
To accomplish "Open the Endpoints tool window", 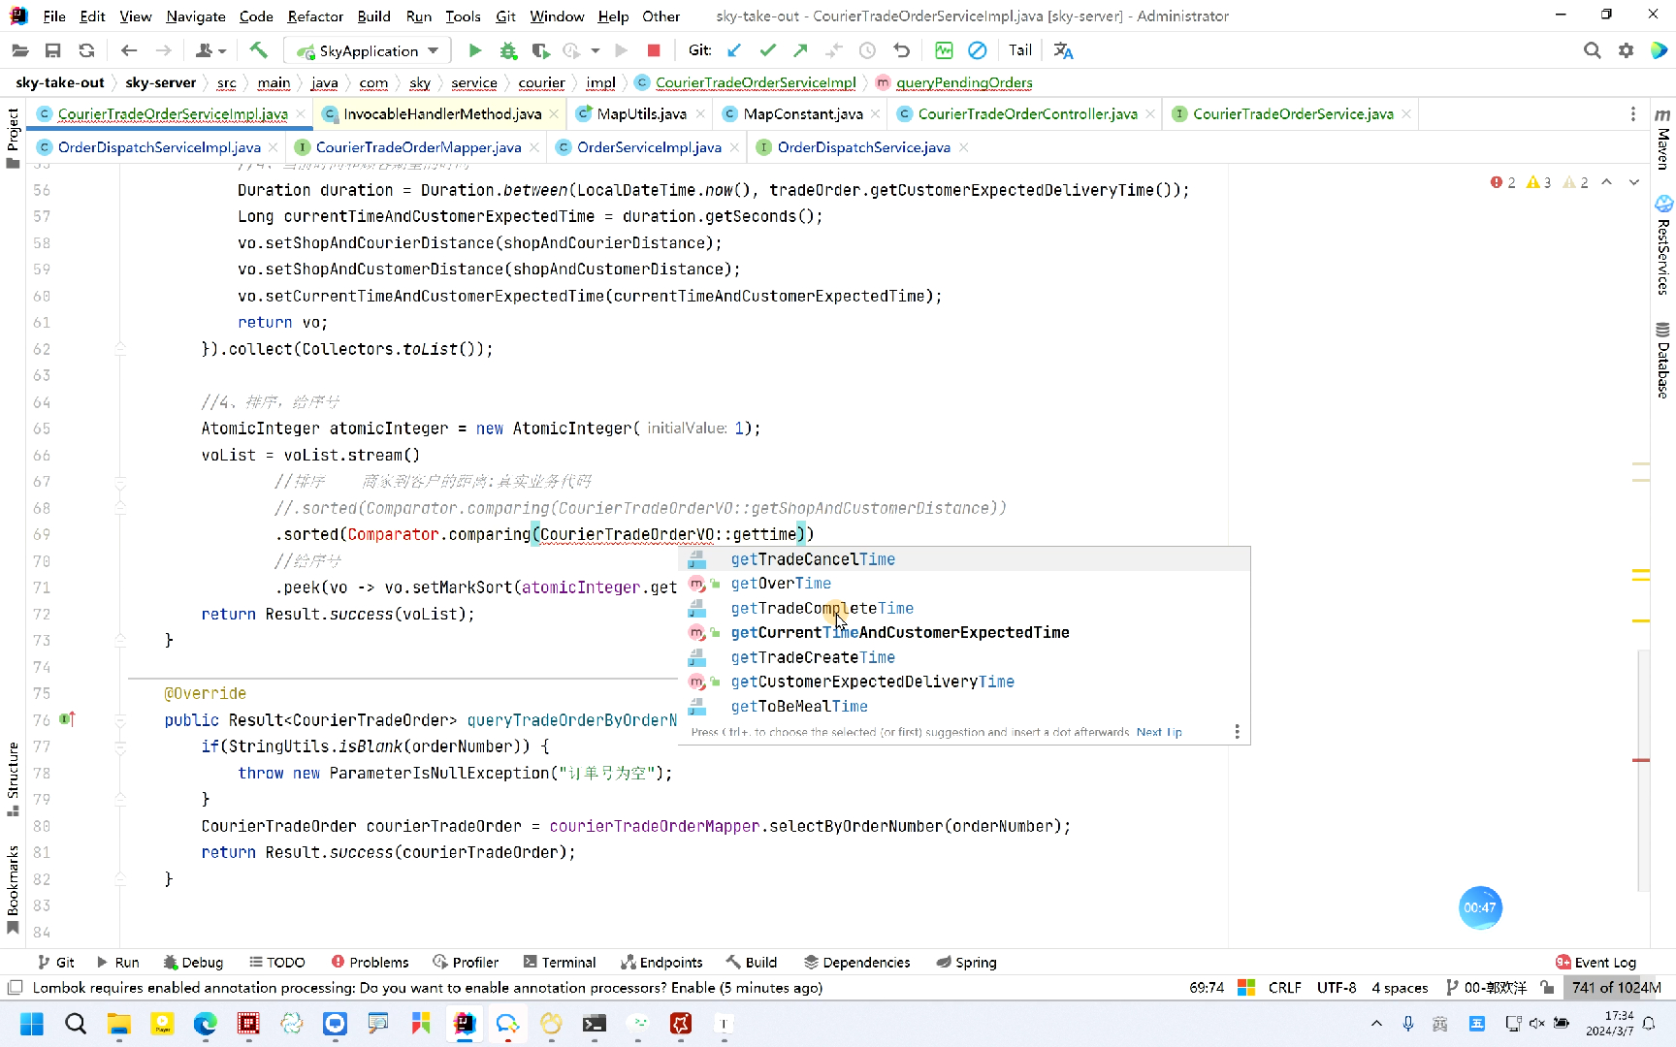I will 661,962.
